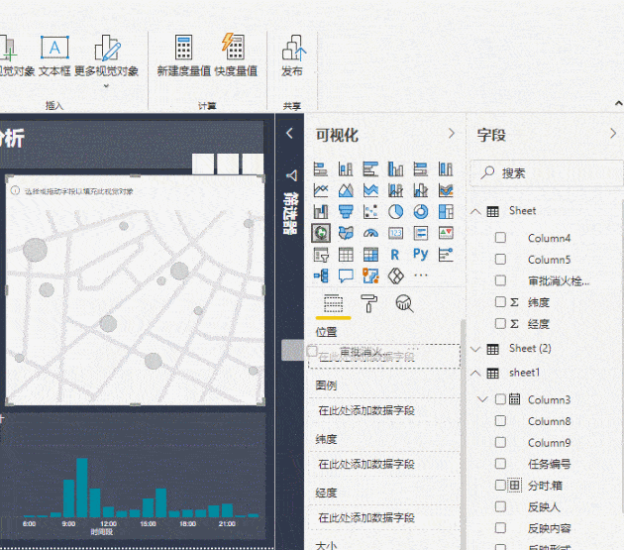
Task: Collapse the 可视化 pane with its arrow
Action: [x=452, y=133]
